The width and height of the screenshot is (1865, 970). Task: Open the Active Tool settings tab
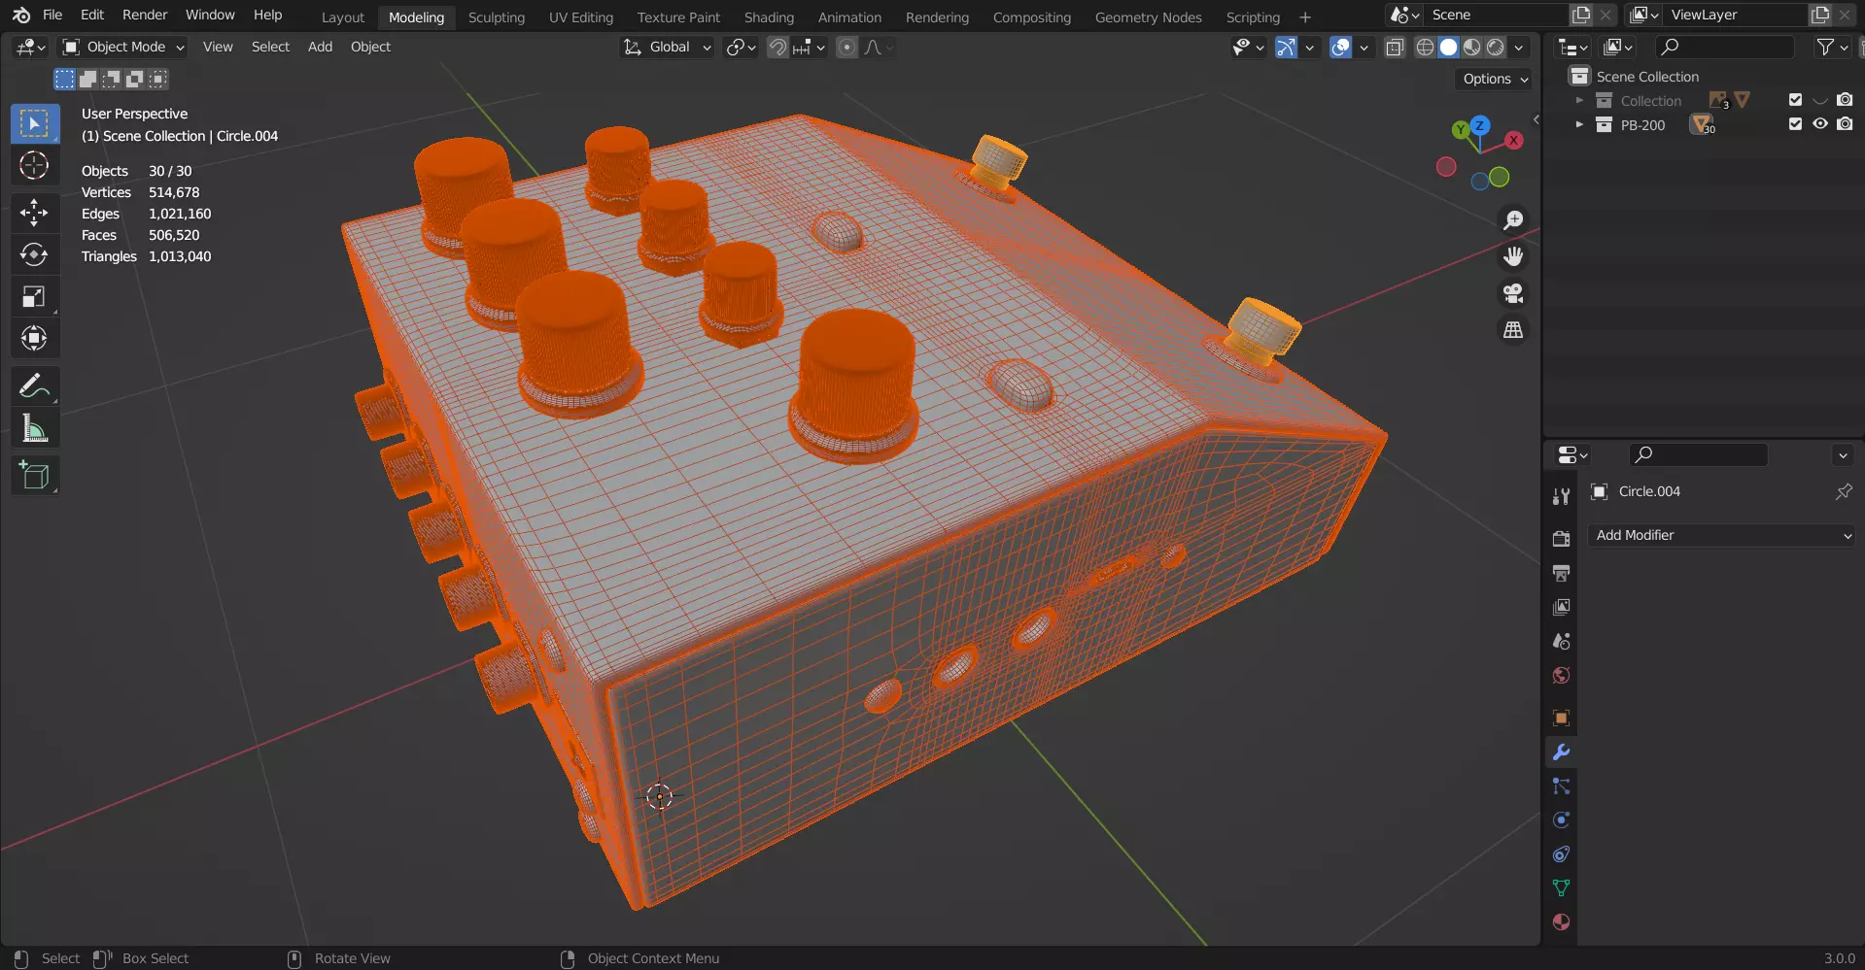pos(1561,496)
